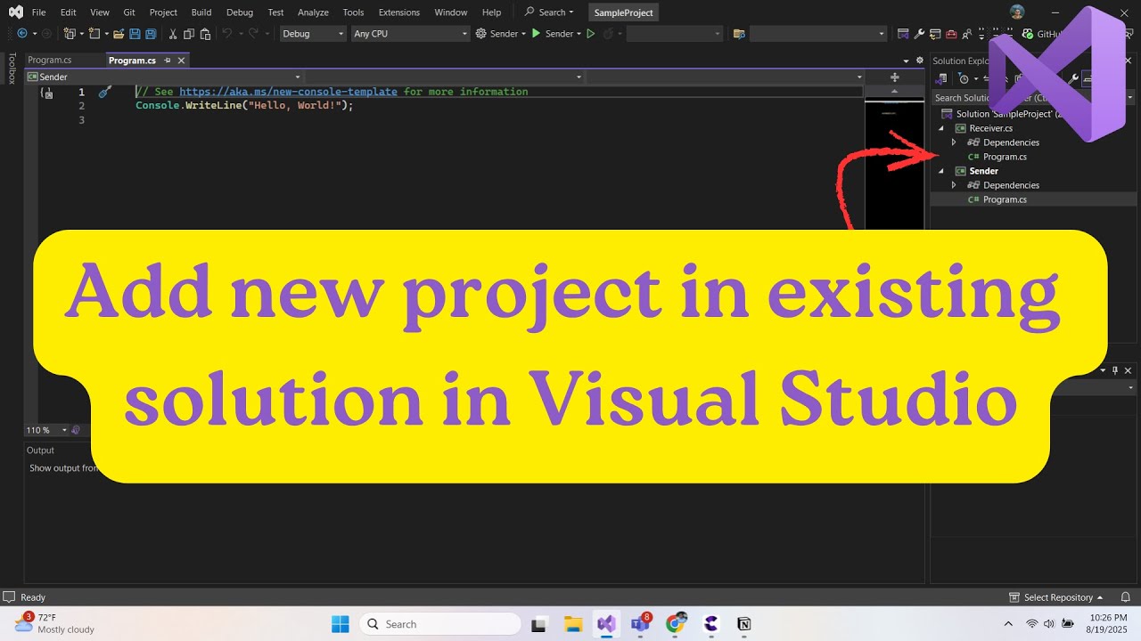
Task: Open the Extensions menu
Action: coord(398,12)
